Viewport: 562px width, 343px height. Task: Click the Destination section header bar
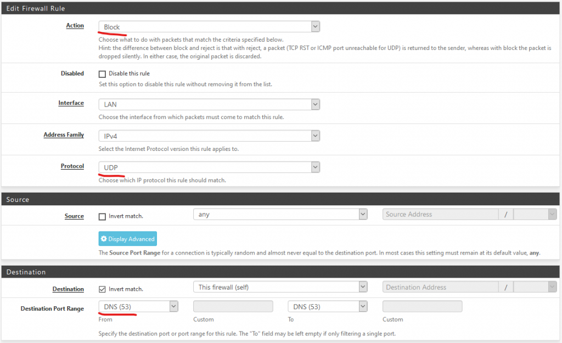[280, 272]
